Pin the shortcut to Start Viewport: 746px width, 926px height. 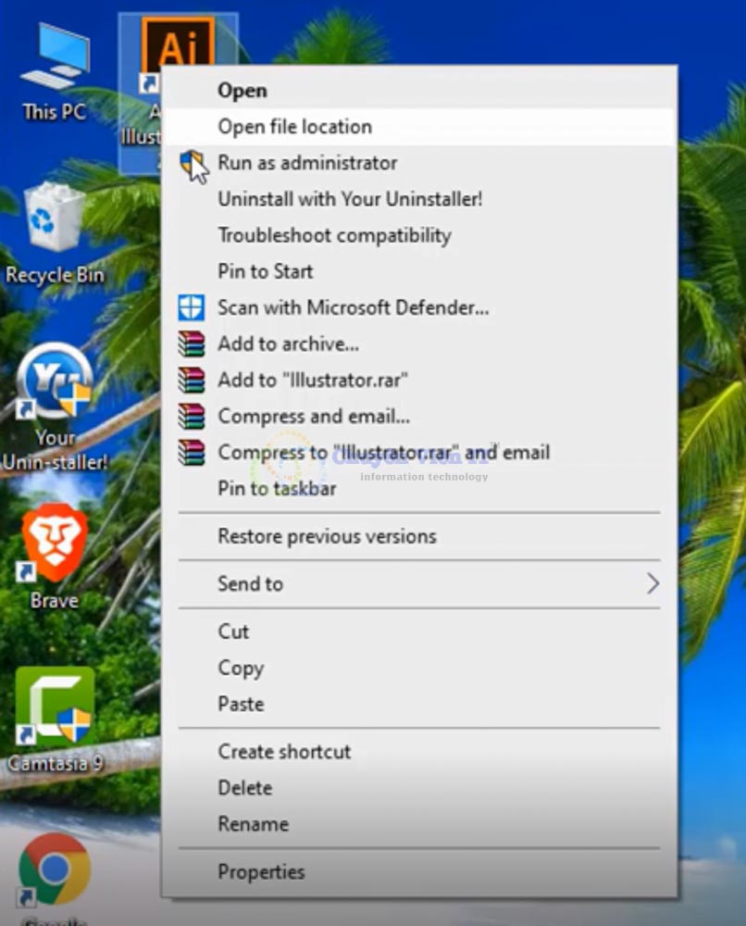pos(265,271)
